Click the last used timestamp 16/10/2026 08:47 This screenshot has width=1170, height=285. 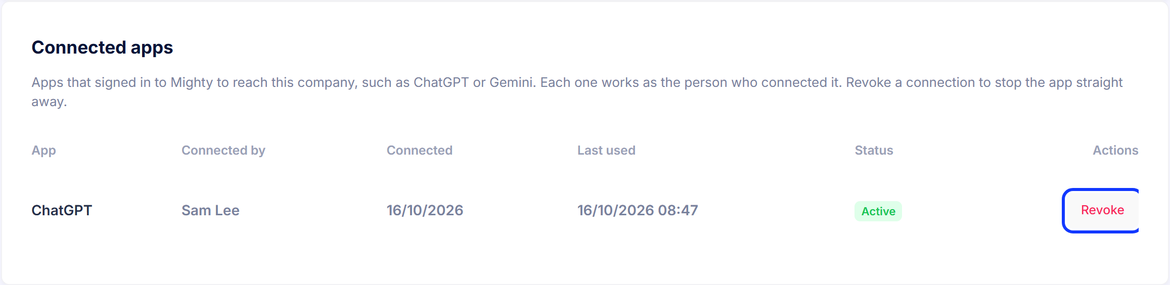tap(638, 210)
